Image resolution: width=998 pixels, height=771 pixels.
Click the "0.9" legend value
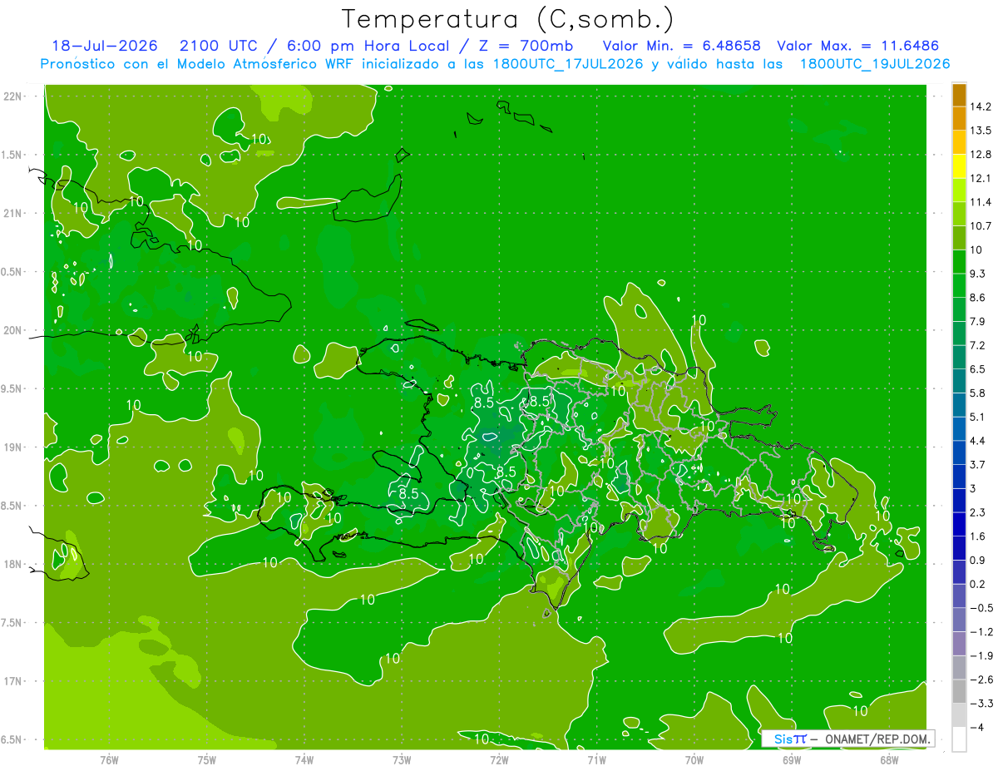click(978, 561)
